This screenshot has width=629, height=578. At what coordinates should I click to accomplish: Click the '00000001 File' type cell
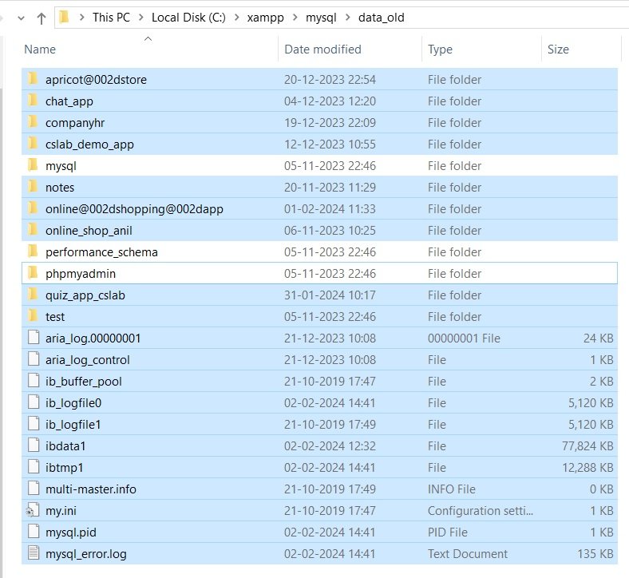coord(464,338)
